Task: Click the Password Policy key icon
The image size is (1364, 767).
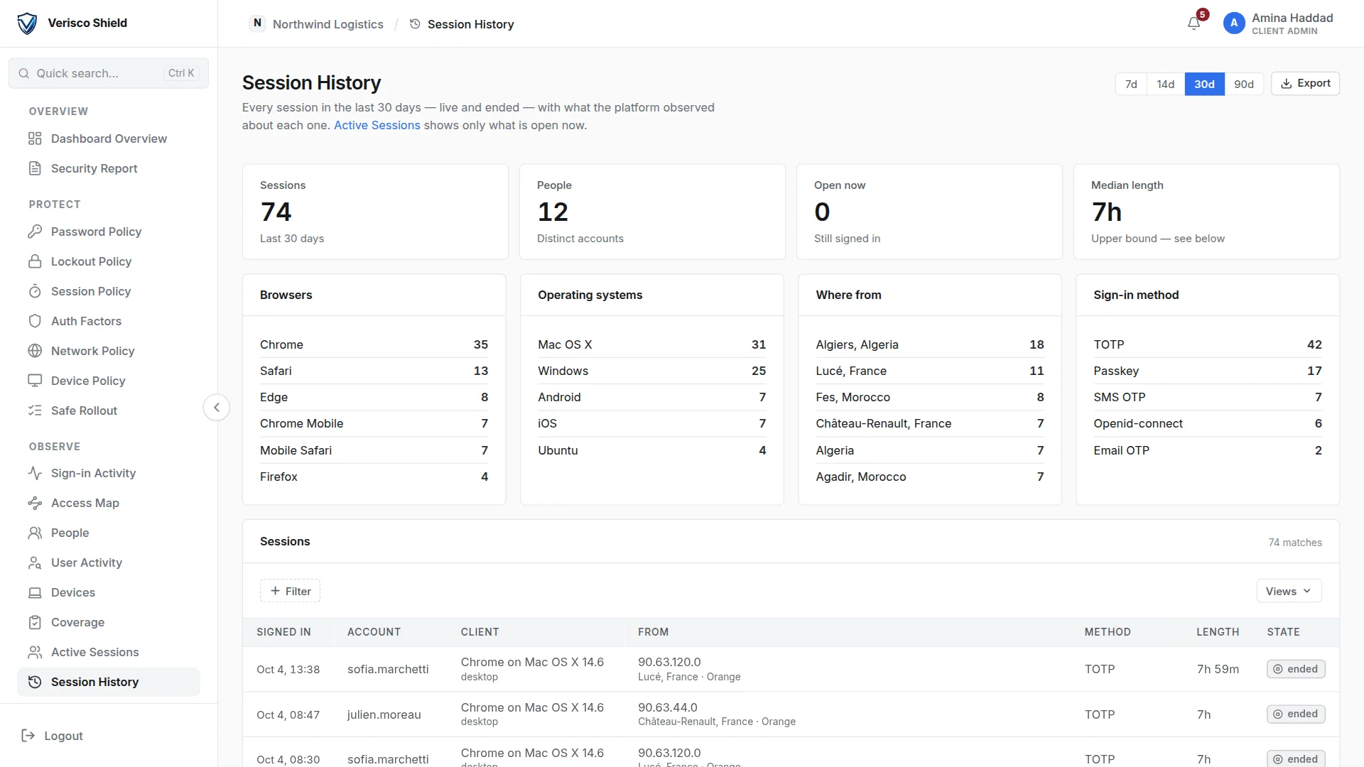Action: [35, 232]
